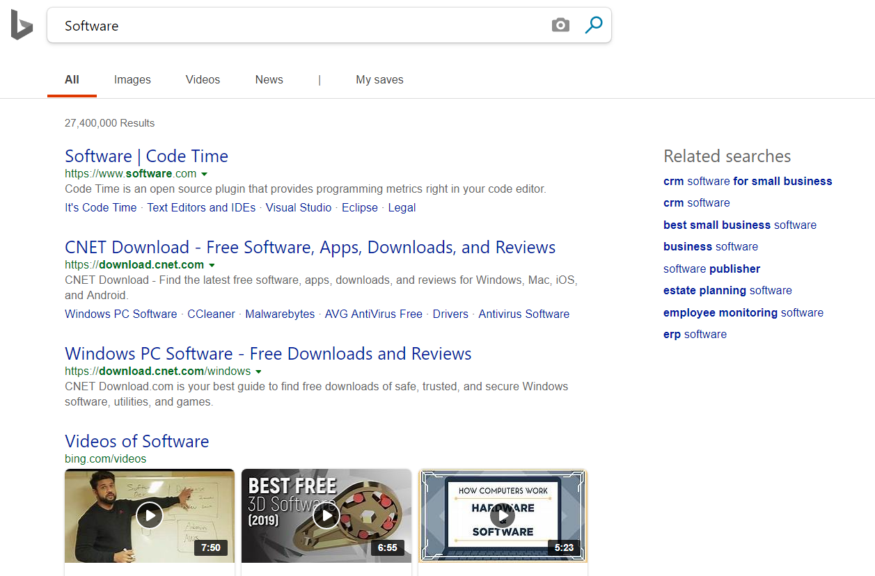The width and height of the screenshot is (875, 576).
Task: Click the Text Editors and IDEs sublink
Action: 201,207
